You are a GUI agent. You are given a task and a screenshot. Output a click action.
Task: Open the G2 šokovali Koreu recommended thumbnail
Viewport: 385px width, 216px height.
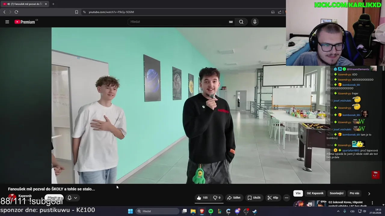coord(310,204)
